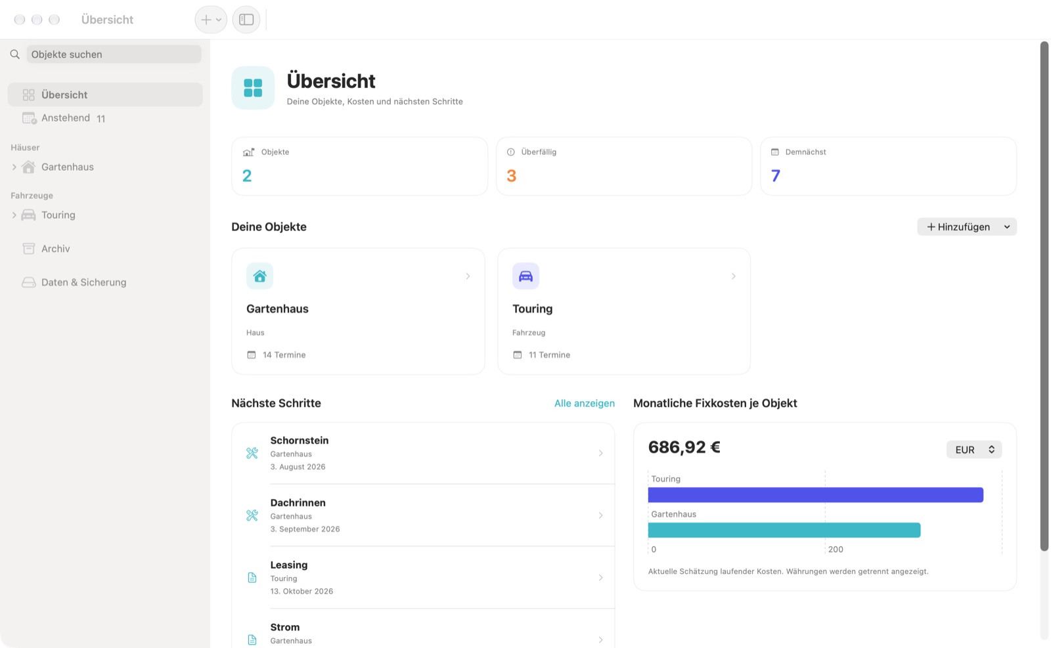Viewport: 1051px width, 648px height.
Task: Open the plus add menu in toolbar
Action: [x=211, y=20]
